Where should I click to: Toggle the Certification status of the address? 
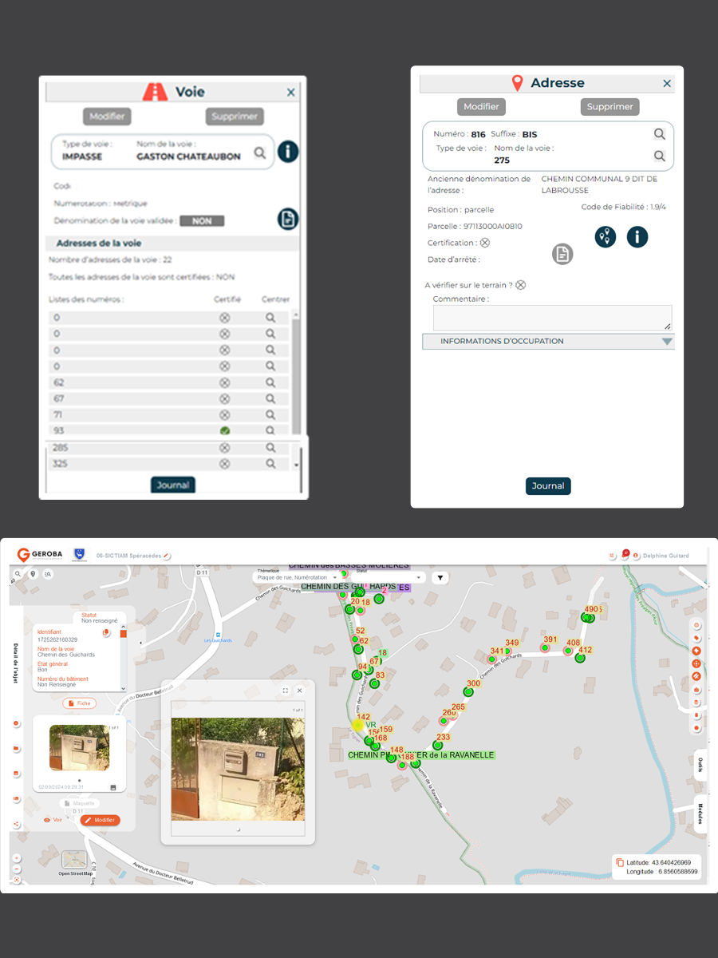point(485,243)
